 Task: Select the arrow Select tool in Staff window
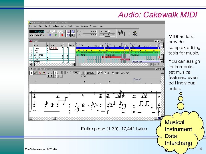pyautogui.click(x=31, y=73)
